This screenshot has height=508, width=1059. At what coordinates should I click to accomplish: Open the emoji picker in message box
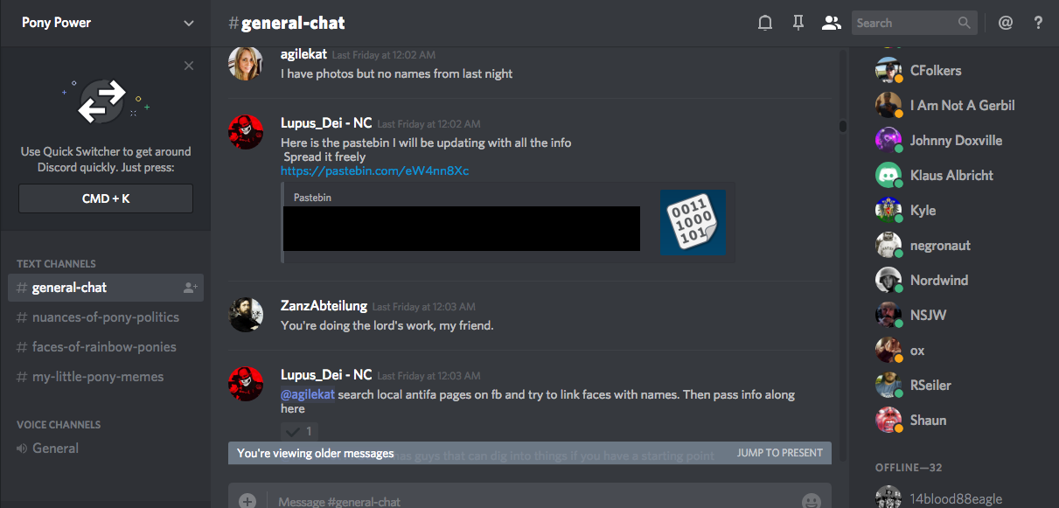coord(812,501)
